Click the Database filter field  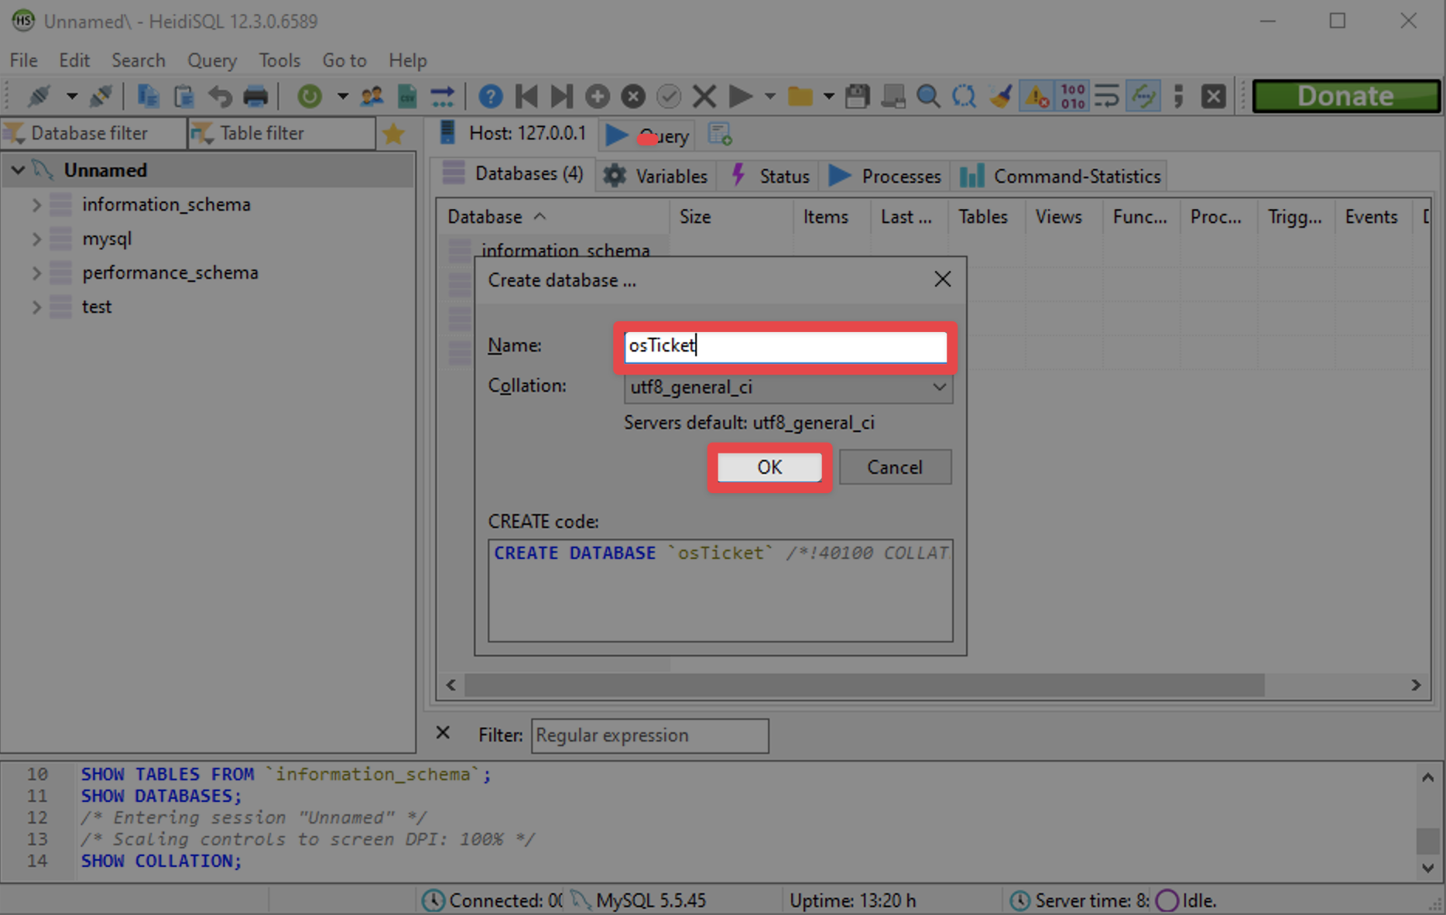[93, 133]
